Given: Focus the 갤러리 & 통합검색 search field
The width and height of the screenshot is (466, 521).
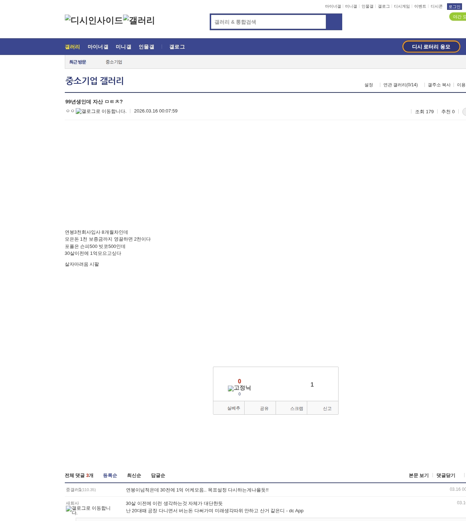Looking at the screenshot, I should tap(268, 22).
